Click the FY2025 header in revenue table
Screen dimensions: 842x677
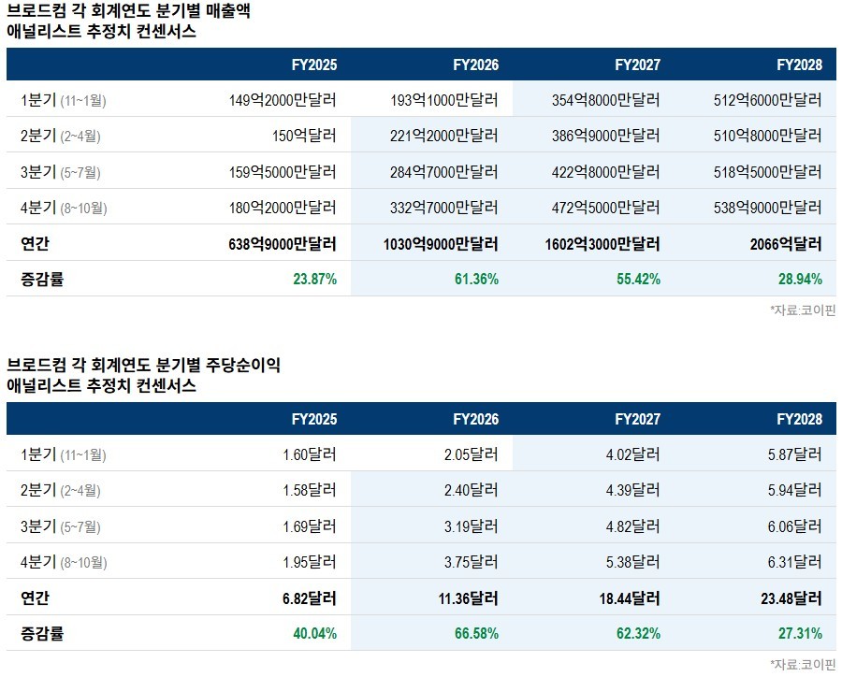314,65
